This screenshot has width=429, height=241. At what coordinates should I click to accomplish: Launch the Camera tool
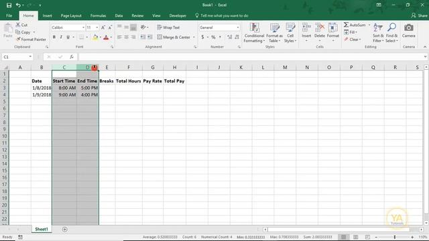point(409,30)
